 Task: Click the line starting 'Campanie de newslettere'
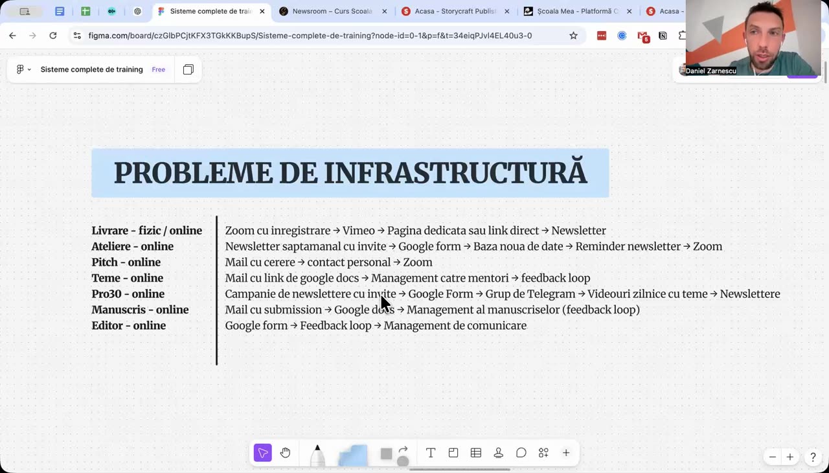(503, 294)
